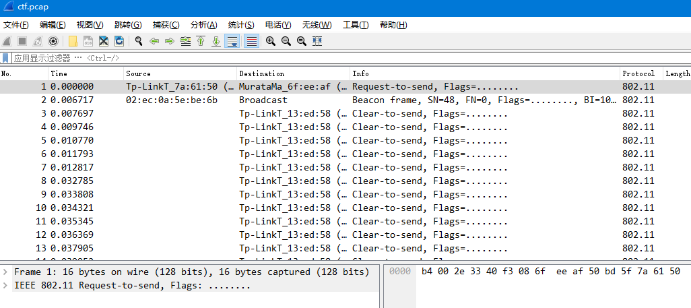Sort by the Length column header
691x308 pixels.
[x=678, y=73]
